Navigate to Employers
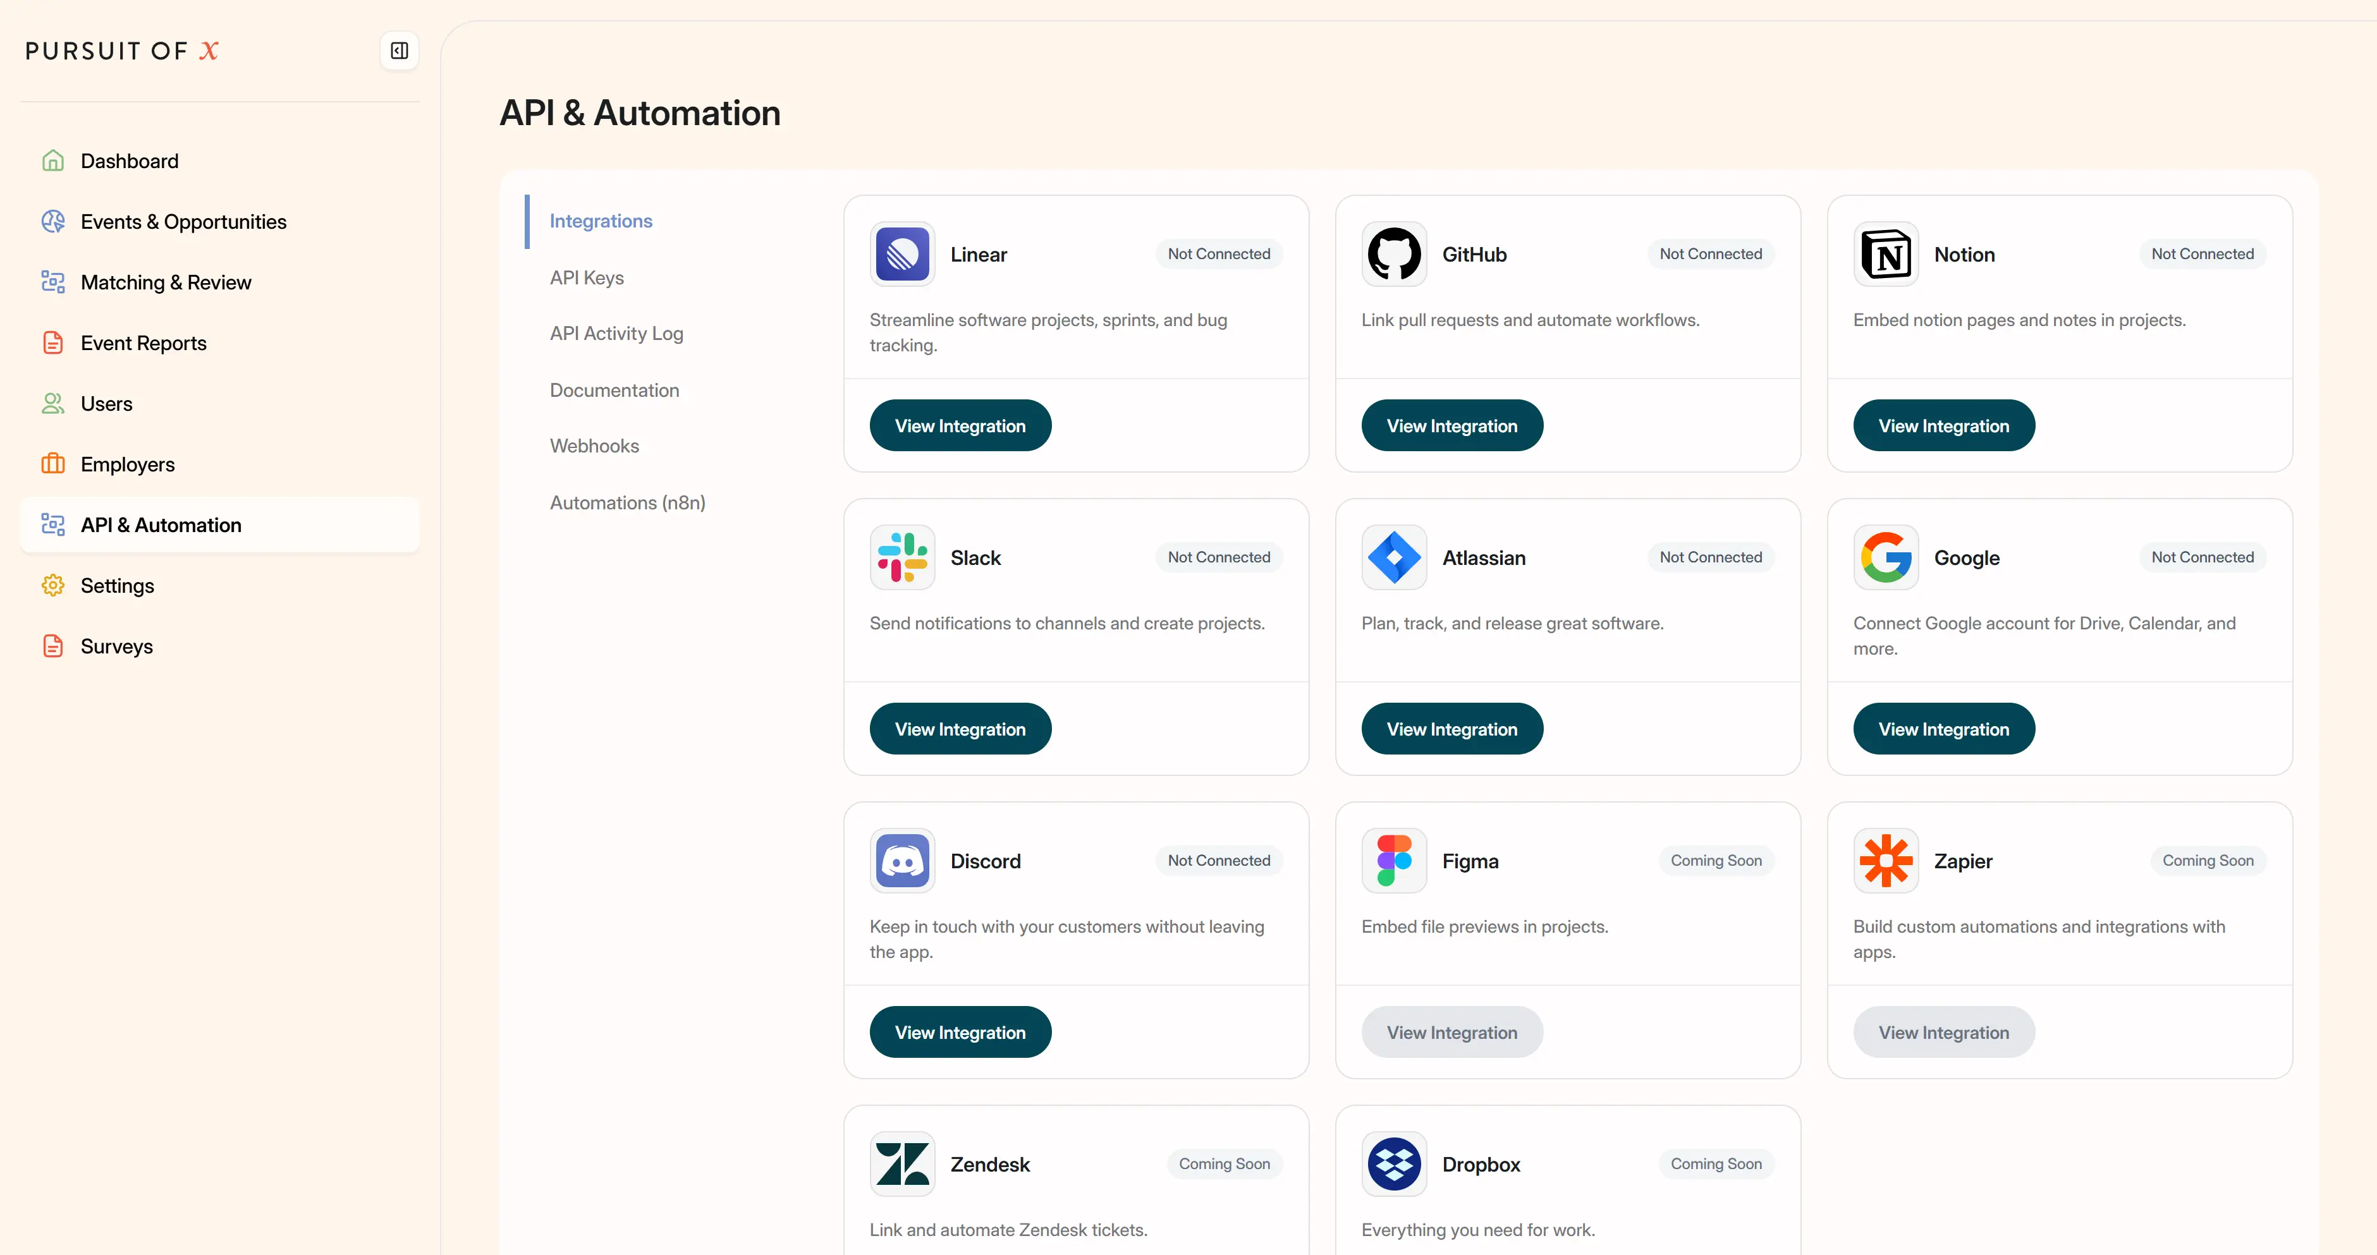This screenshot has height=1255, width=2377. coord(219,464)
